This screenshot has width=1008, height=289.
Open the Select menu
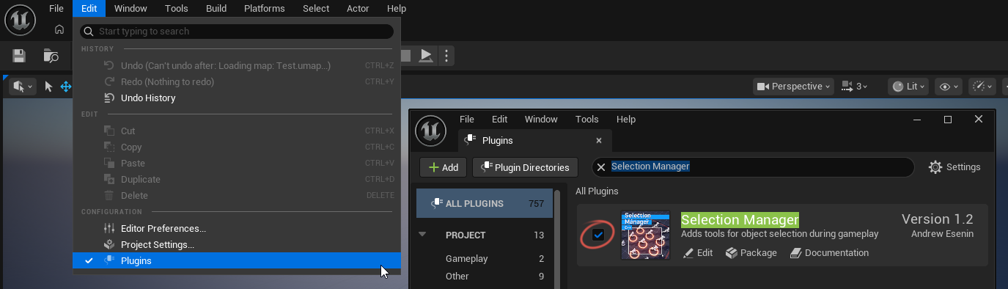(316, 9)
